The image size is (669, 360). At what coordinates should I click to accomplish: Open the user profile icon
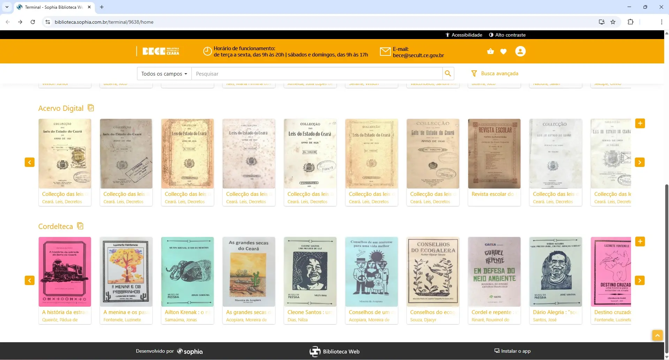tap(520, 51)
